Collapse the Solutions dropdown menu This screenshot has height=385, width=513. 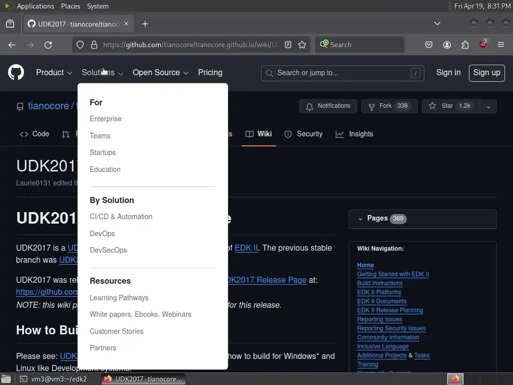[102, 73]
